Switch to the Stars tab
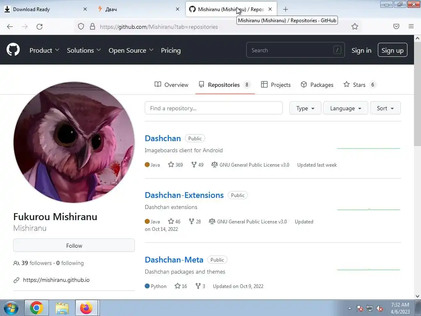 coord(359,85)
